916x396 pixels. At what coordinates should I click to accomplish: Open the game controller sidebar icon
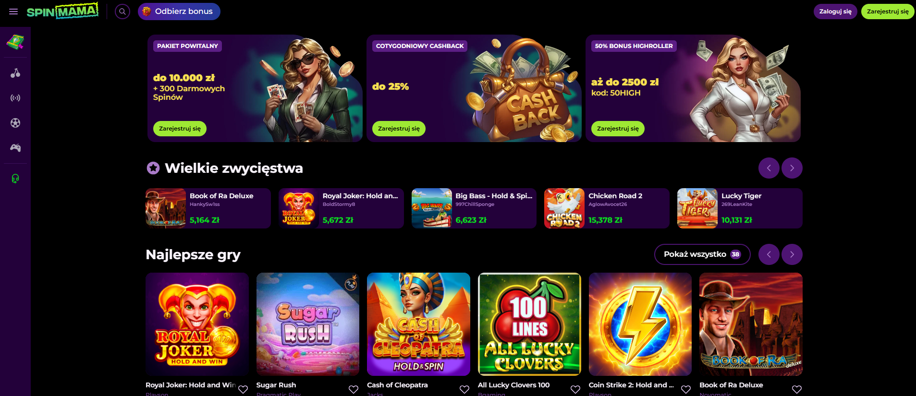pyautogui.click(x=15, y=148)
